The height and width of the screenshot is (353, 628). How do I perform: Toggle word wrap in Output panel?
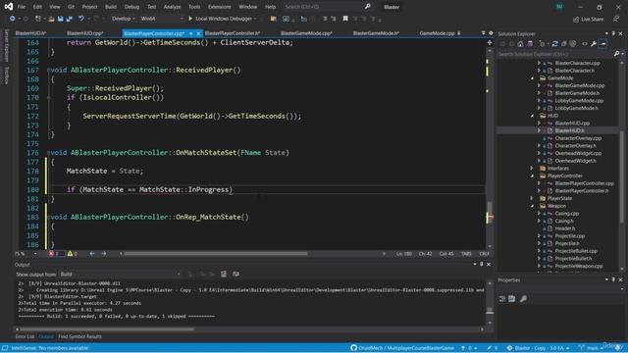[235, 275]
